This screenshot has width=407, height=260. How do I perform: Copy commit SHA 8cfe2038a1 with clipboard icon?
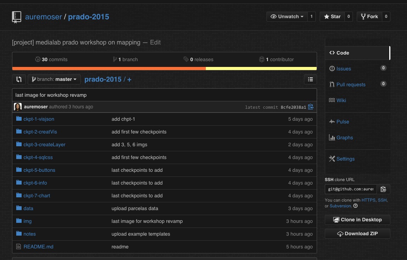(x=311, y=107)
